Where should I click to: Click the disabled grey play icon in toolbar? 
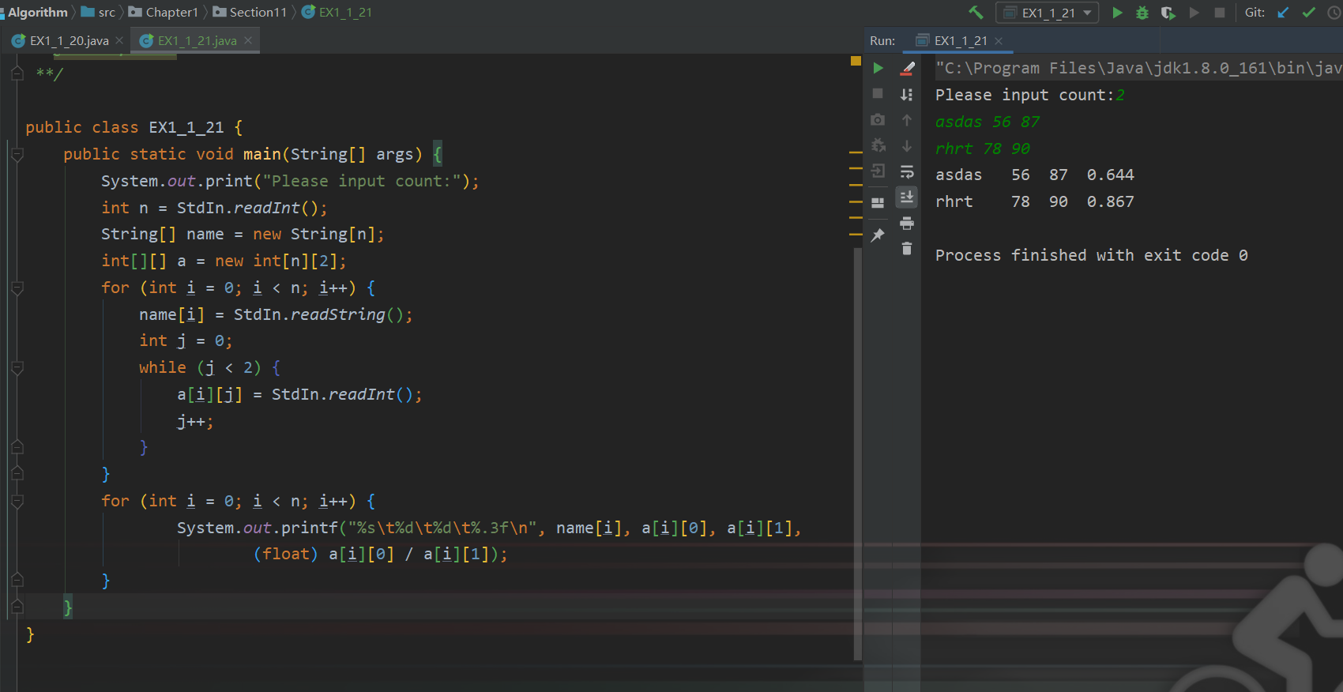[x=1194, y=13]
